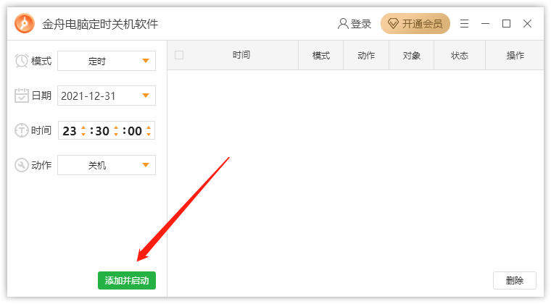Minimize the window
The image size is (551, 304).
click(x=485, y=23)
